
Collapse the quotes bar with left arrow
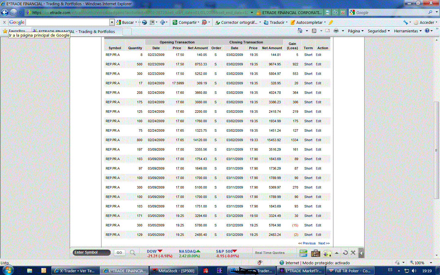click(361, 253)
